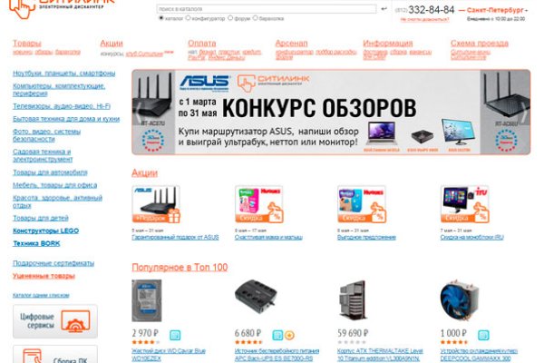544x363 pixels.
Task: Open the Товары menu heading
Action: (27, 44)
